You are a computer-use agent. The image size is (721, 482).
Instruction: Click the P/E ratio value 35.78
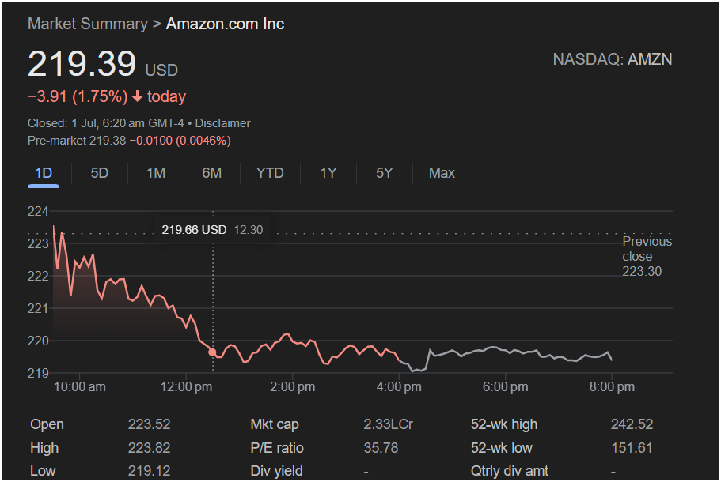(381, 447)
